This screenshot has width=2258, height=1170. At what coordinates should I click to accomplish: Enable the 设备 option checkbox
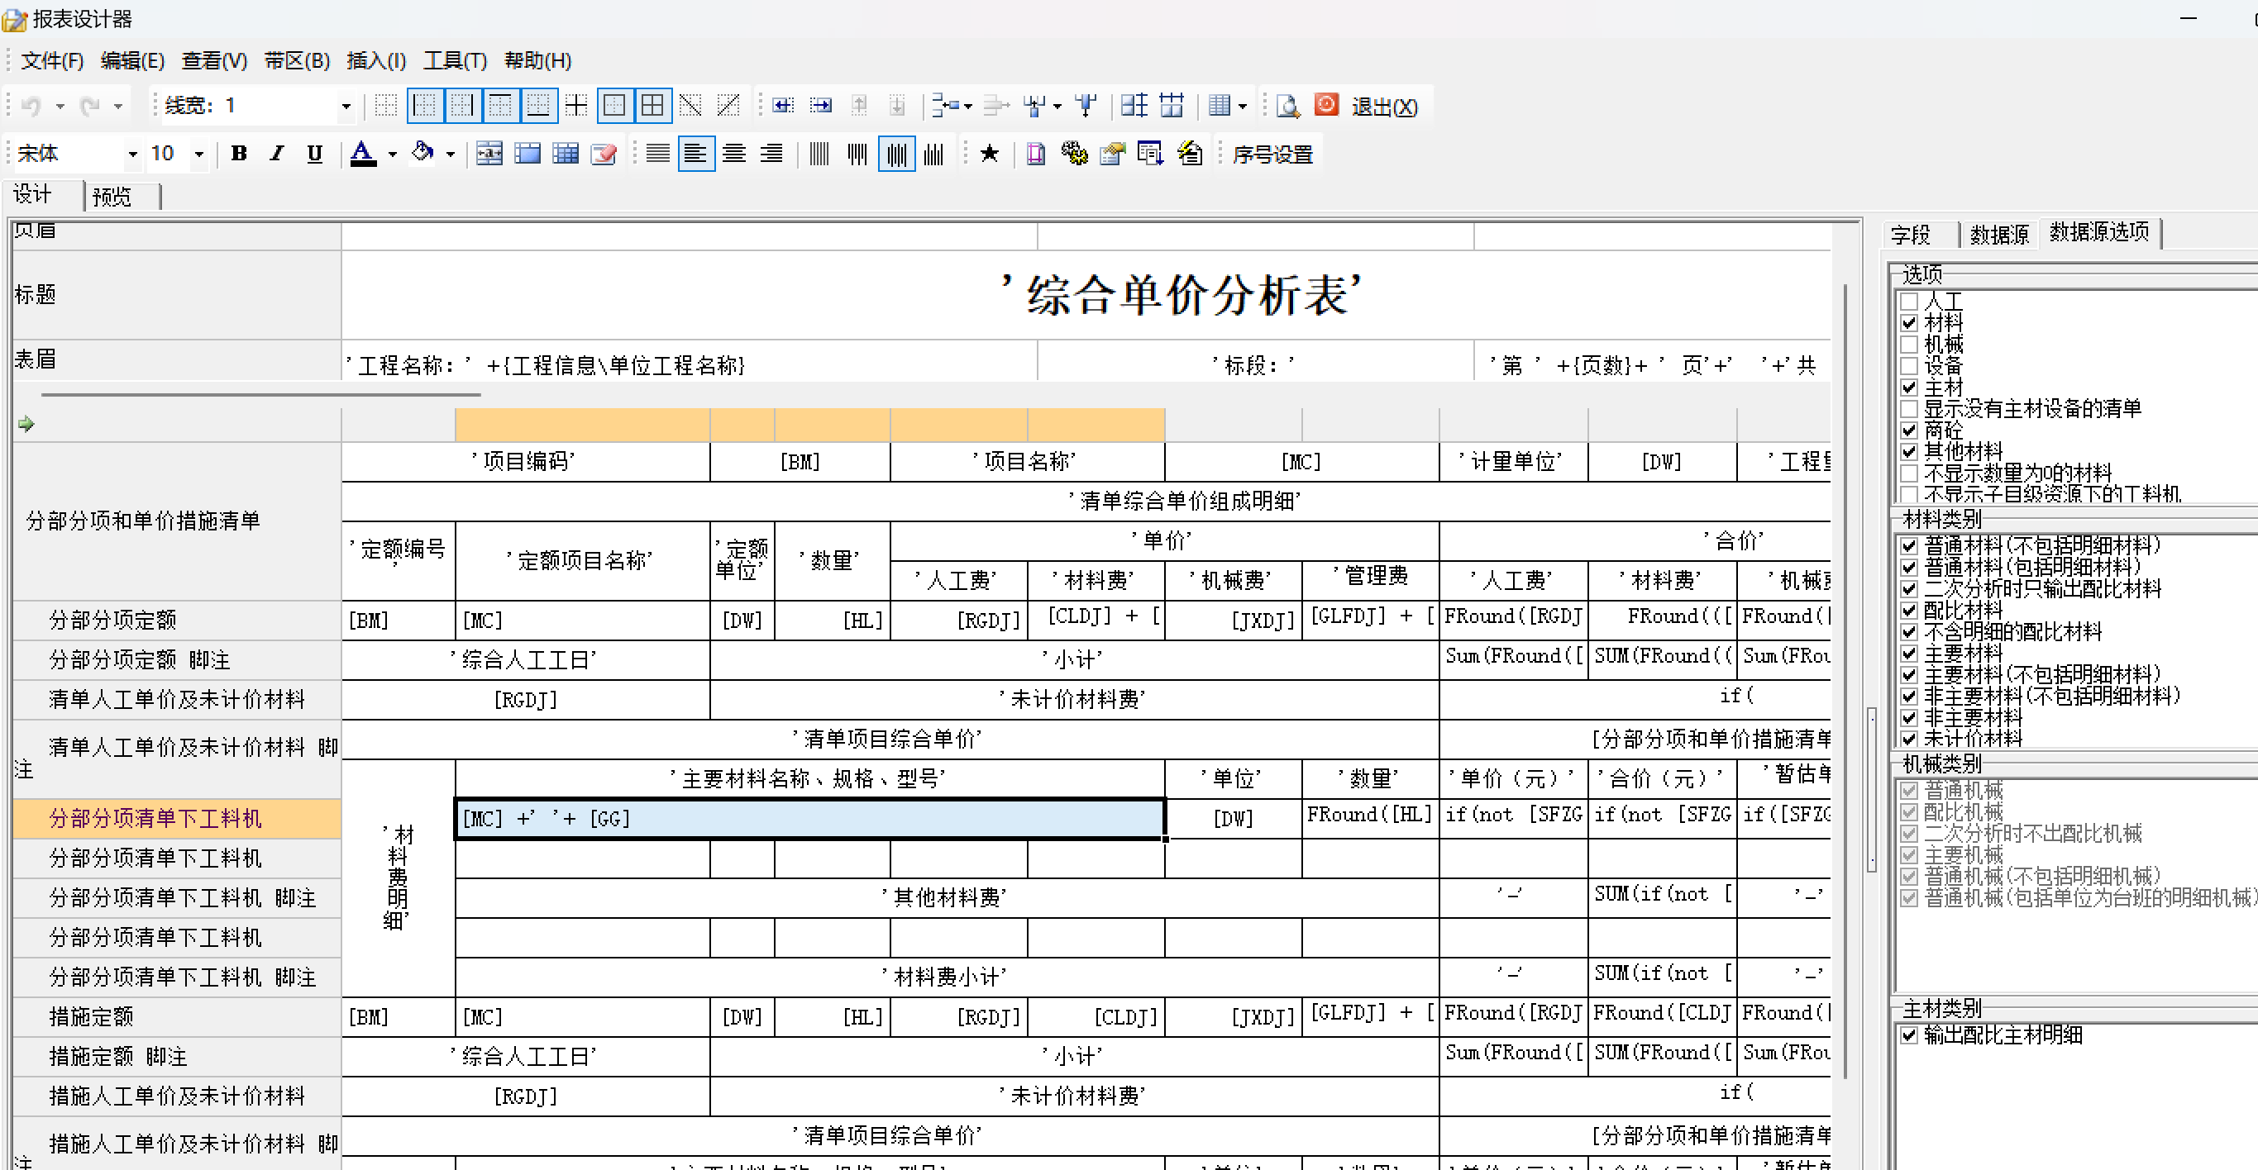coord(1909,366)
